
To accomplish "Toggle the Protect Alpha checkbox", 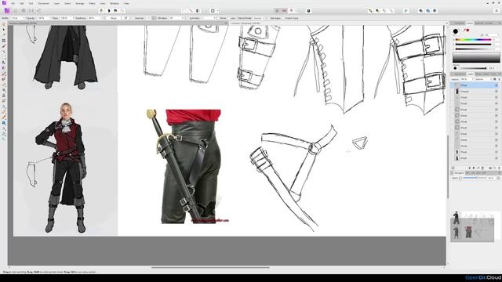I will coord(283,18).
